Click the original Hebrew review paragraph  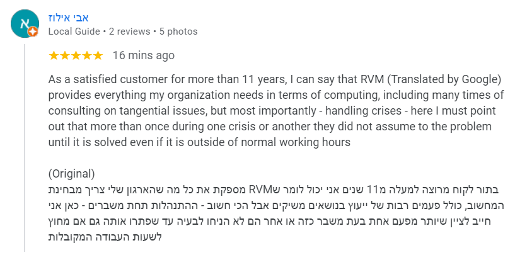[276, 213]
